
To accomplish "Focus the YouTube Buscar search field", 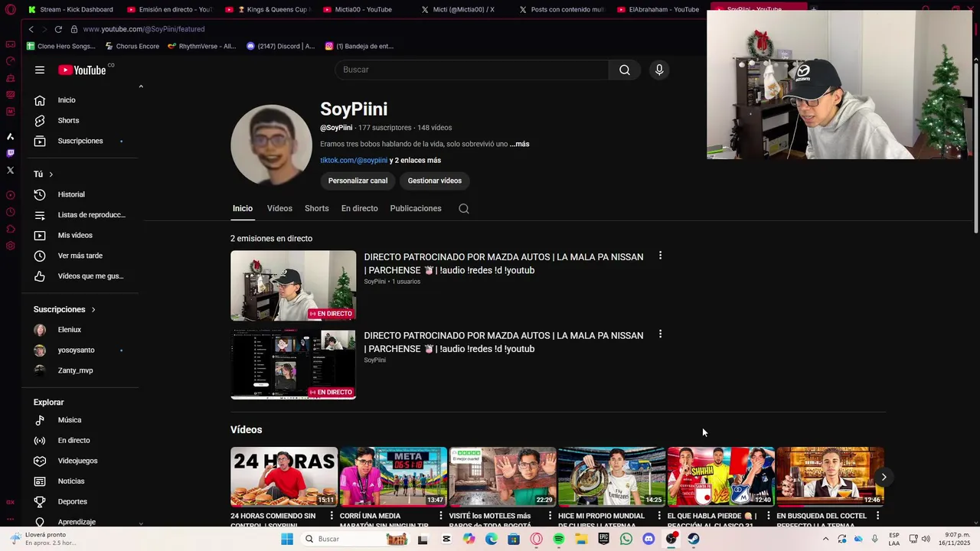I will click(472, 70).
